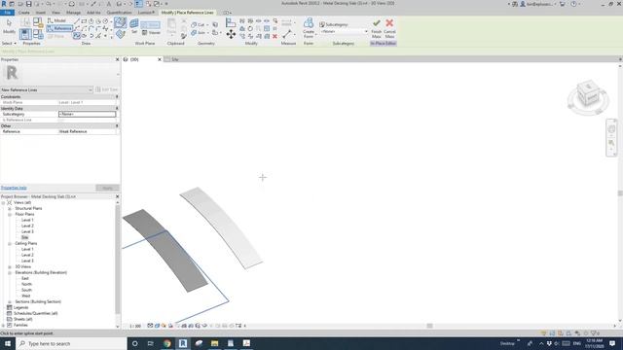Image resolution: width=623 pixels, height=350 pixels.
Task: Open the File tab
Action: (x=7, y=13)
